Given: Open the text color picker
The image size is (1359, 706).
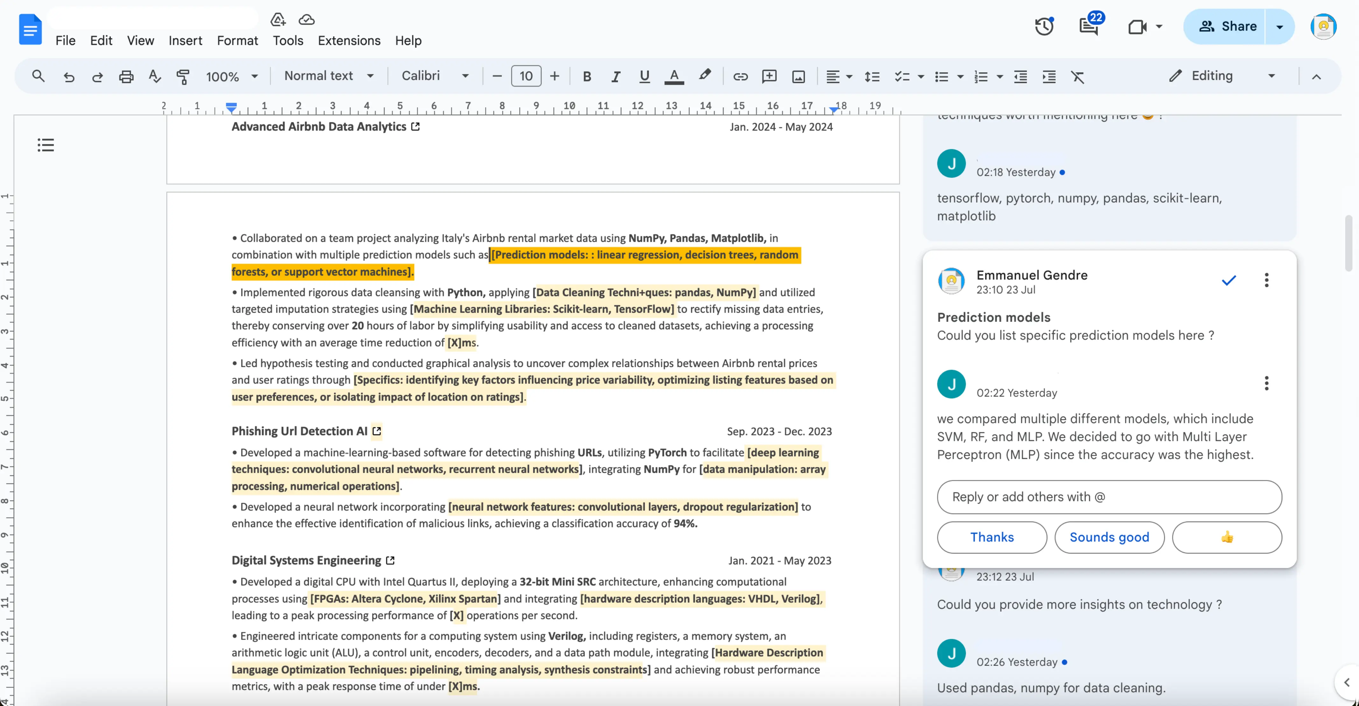Looking at the screenshot, I should pyautogui.click(x=674, y=77).
